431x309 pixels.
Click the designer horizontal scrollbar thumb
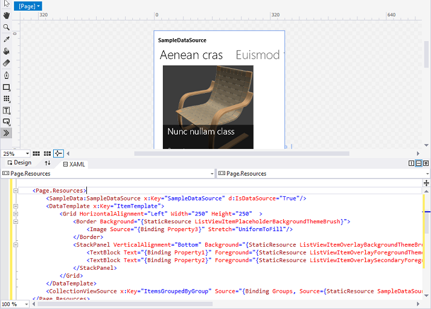[241, 153]
